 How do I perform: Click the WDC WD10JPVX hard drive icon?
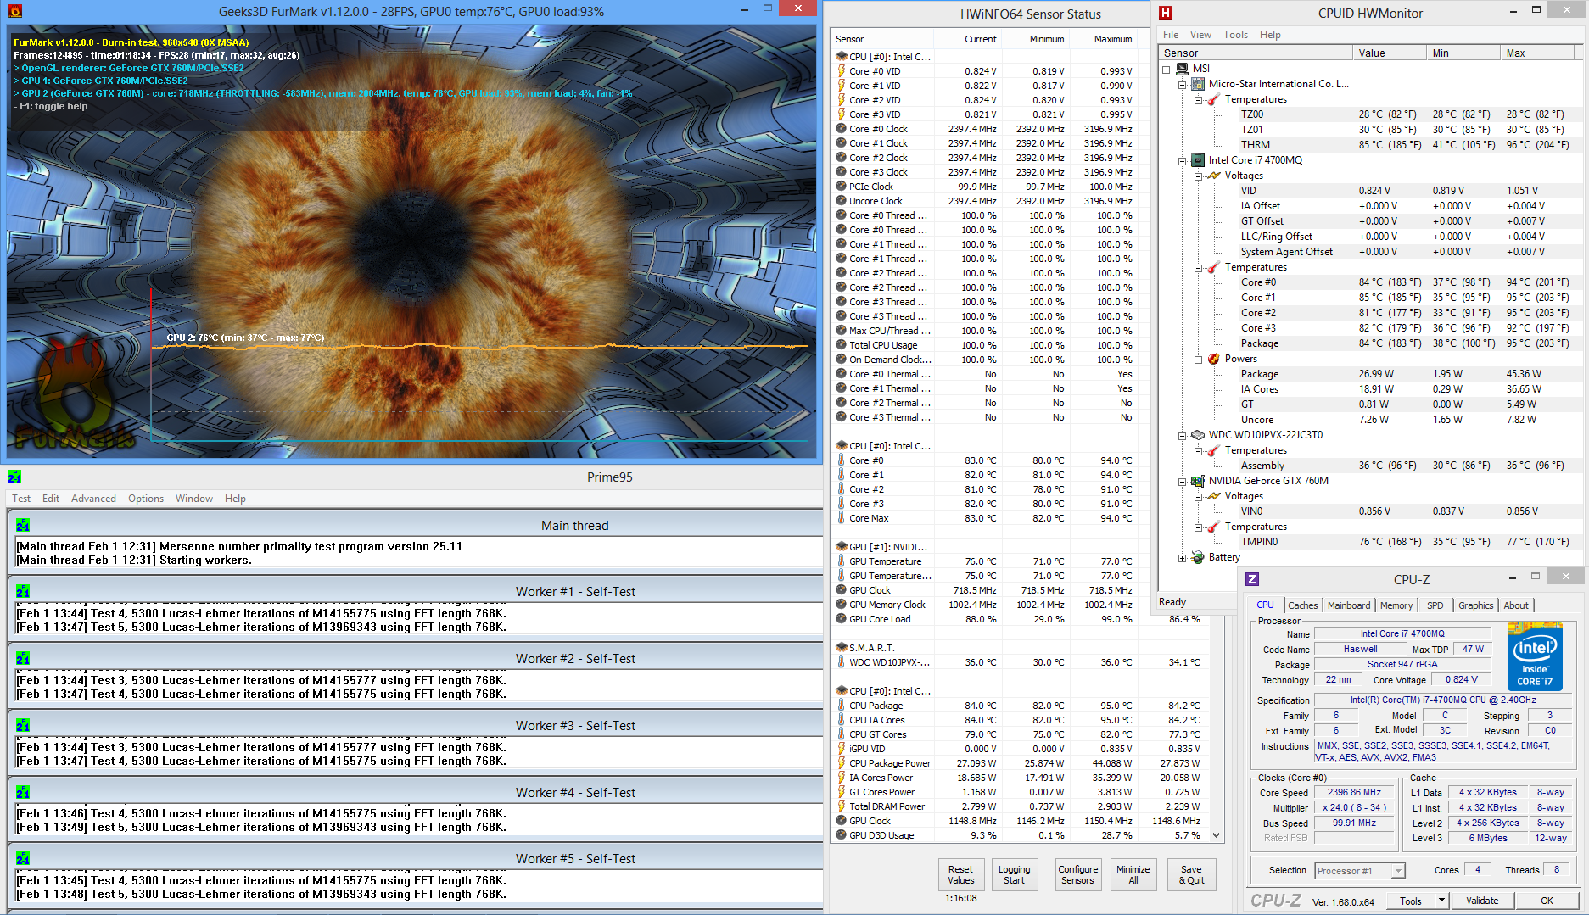1198,435
